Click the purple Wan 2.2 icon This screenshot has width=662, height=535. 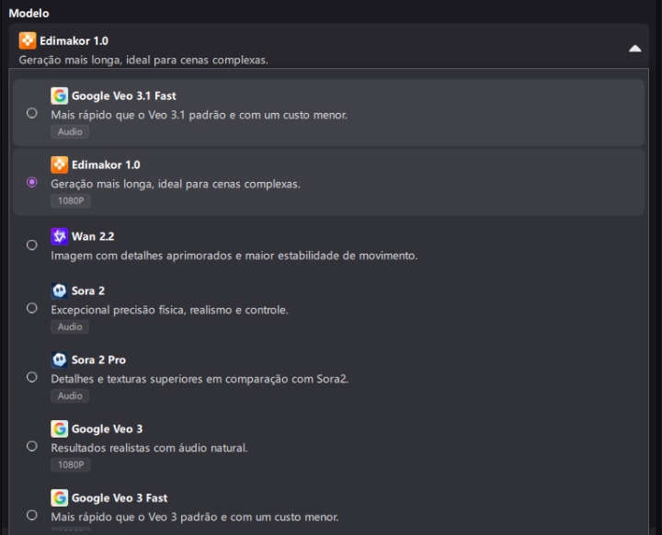59,237
